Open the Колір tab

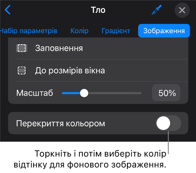pos(79,31)
